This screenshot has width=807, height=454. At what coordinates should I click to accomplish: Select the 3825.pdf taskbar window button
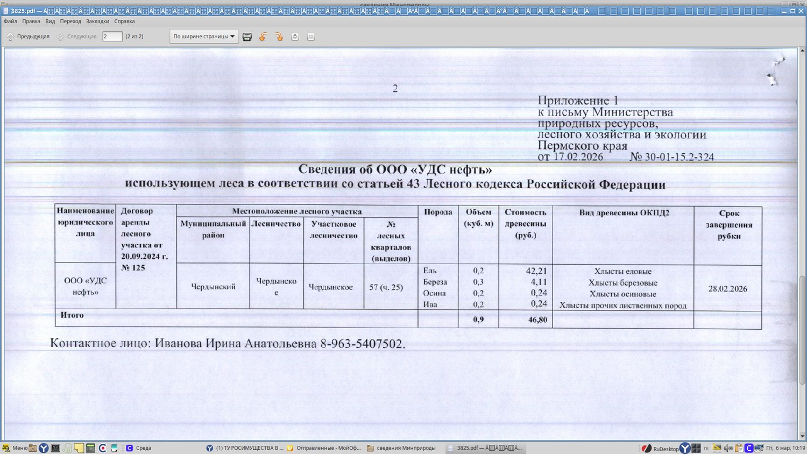(485, 448)
